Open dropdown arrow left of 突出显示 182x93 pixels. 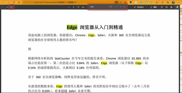(130, 7)
